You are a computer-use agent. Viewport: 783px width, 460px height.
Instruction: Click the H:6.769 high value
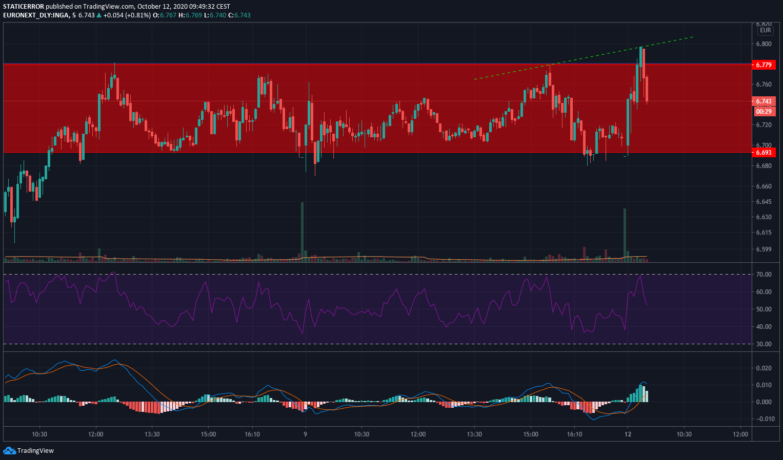click(x=190, y=15)
